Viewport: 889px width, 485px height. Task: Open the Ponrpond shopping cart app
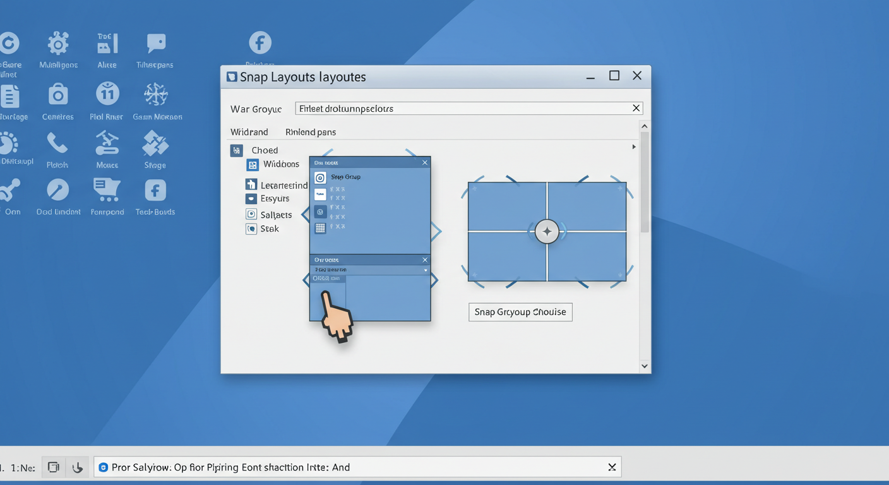point(106,189)
